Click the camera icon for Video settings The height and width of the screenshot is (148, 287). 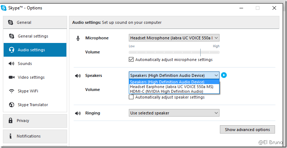[x=11, y=77]
